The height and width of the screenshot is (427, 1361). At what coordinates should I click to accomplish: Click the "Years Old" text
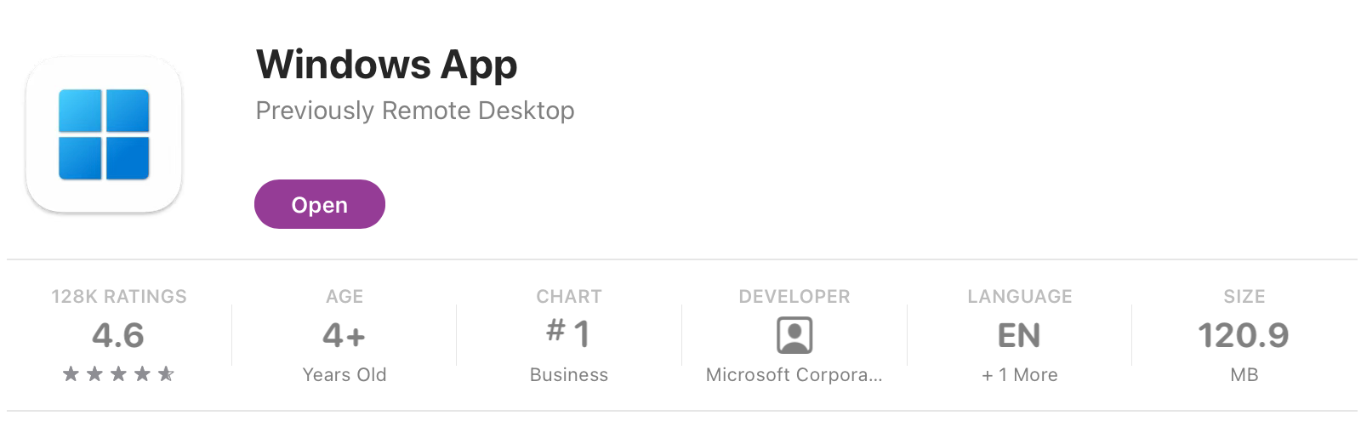click(345, 375)
